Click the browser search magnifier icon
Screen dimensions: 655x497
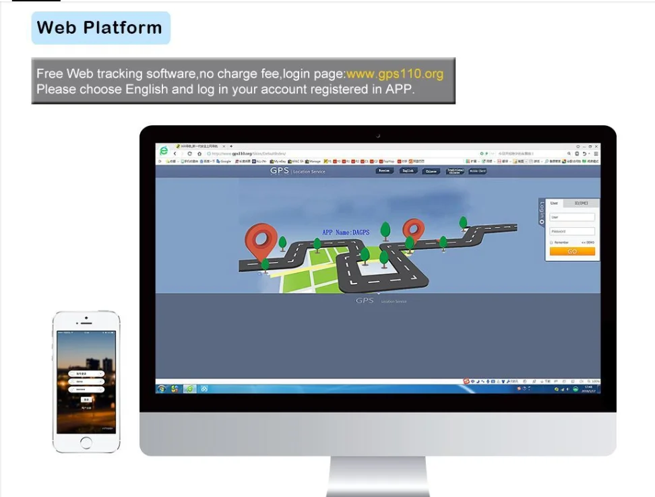569,154
